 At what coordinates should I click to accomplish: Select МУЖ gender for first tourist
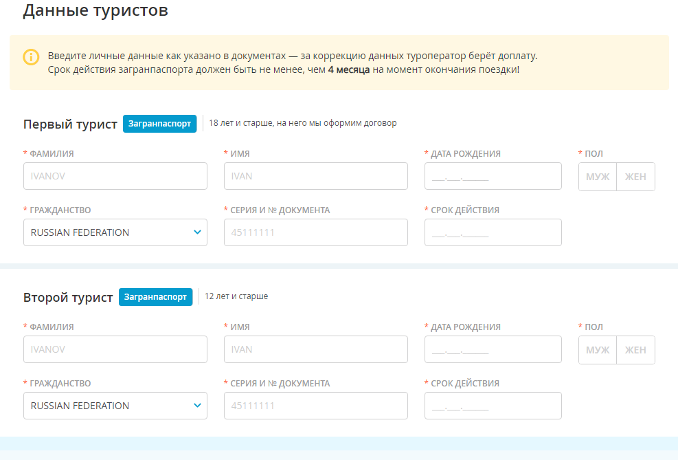[598, 177]
